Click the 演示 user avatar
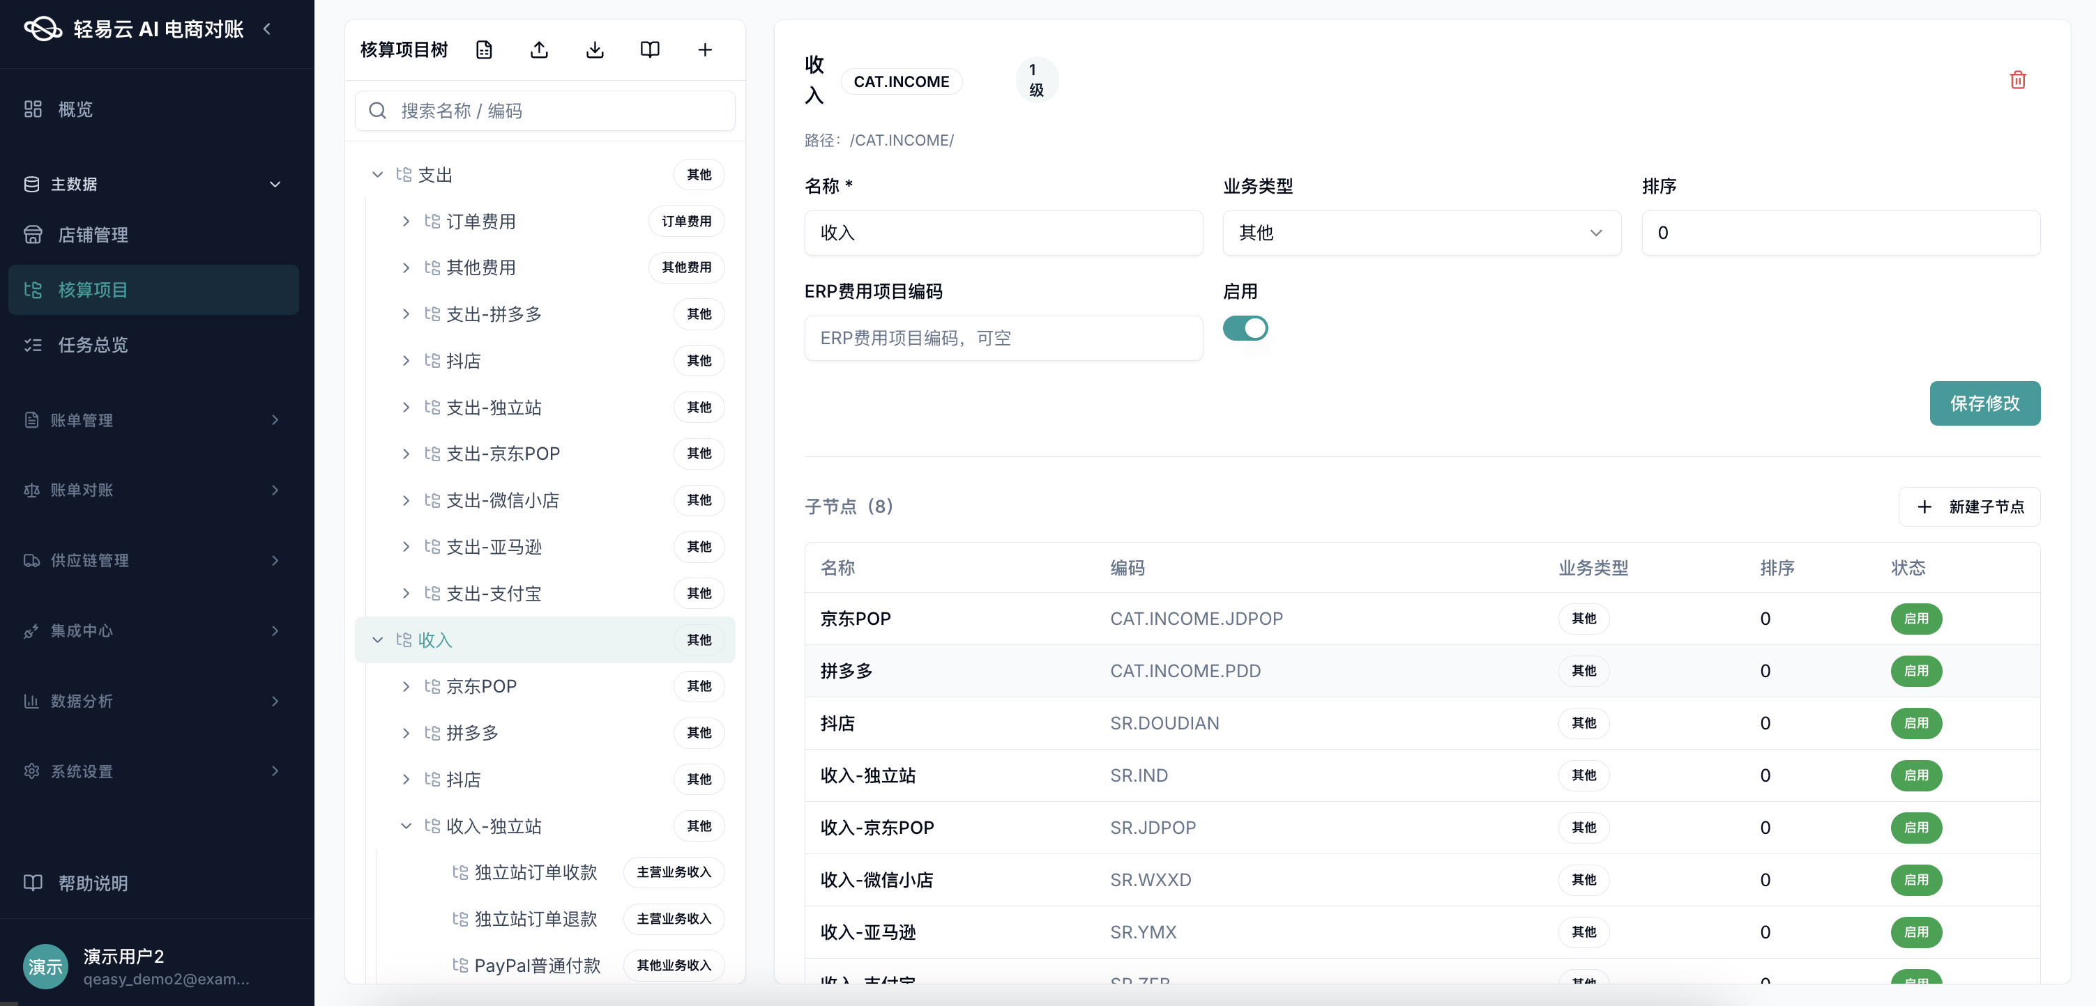Screen dimensions: 2096x1006 [x=45, y=966]
